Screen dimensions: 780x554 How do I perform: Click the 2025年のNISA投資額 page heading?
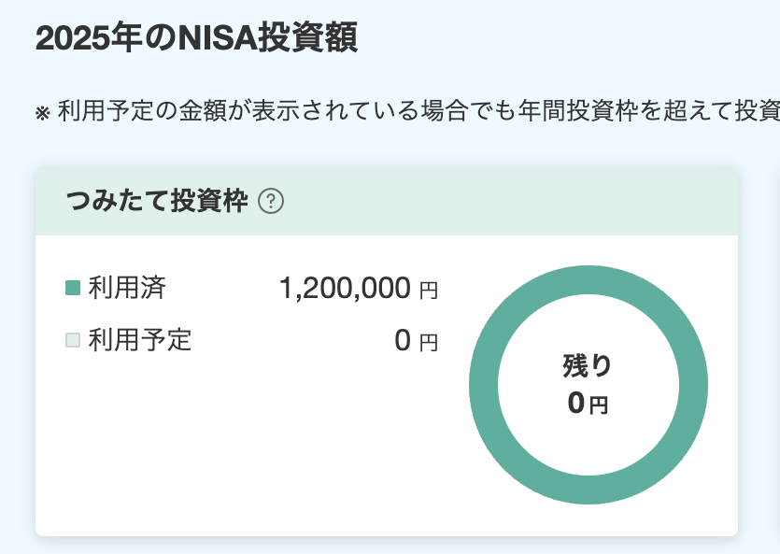(x=196, y=40)
